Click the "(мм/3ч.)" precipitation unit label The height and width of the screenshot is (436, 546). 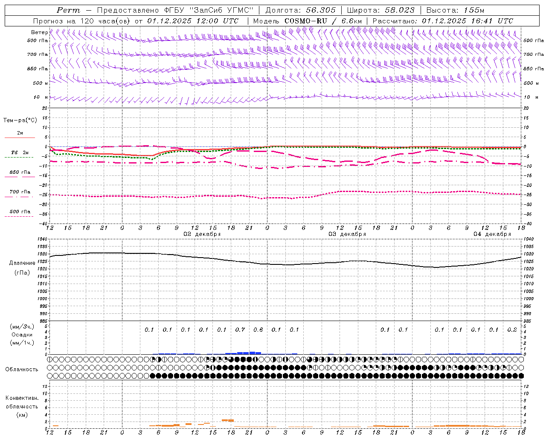[22, 327]
